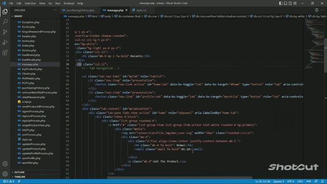Click the body breadcrumb item
The height and width of the screenshot is (184, 327).
[x=106, y=16]
